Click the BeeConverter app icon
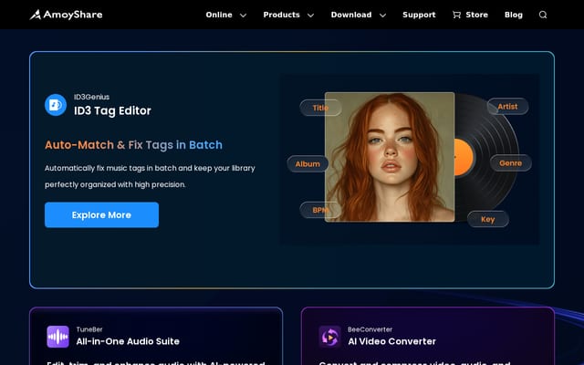Screen dimensions: 584x365 [329, 337]
